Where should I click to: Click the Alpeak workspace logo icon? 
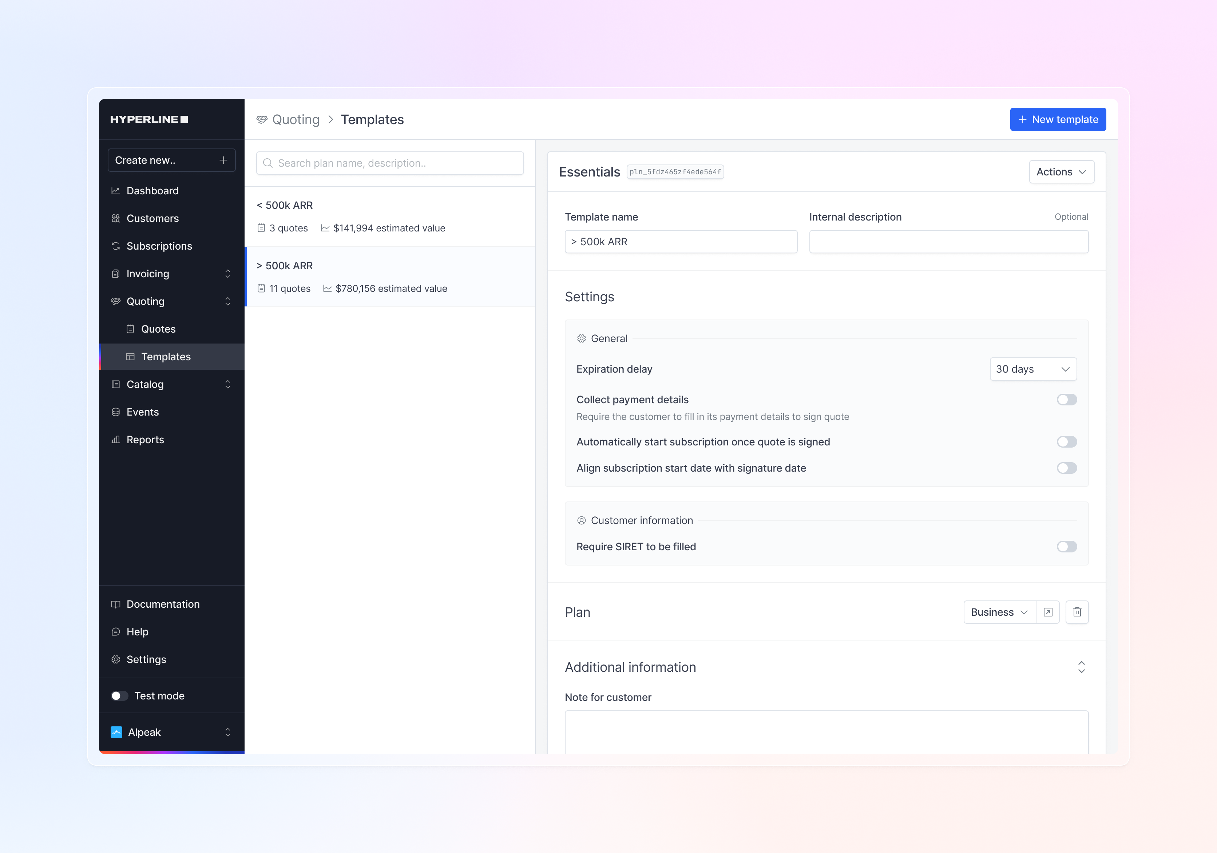coord(116,732)
